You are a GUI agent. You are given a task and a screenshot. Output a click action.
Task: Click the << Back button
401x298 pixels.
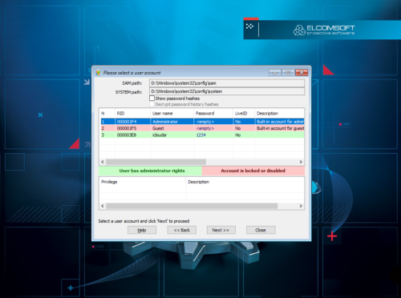182,230
